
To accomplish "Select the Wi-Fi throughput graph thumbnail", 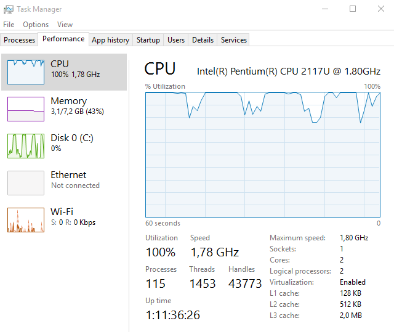I will (26, 220).
